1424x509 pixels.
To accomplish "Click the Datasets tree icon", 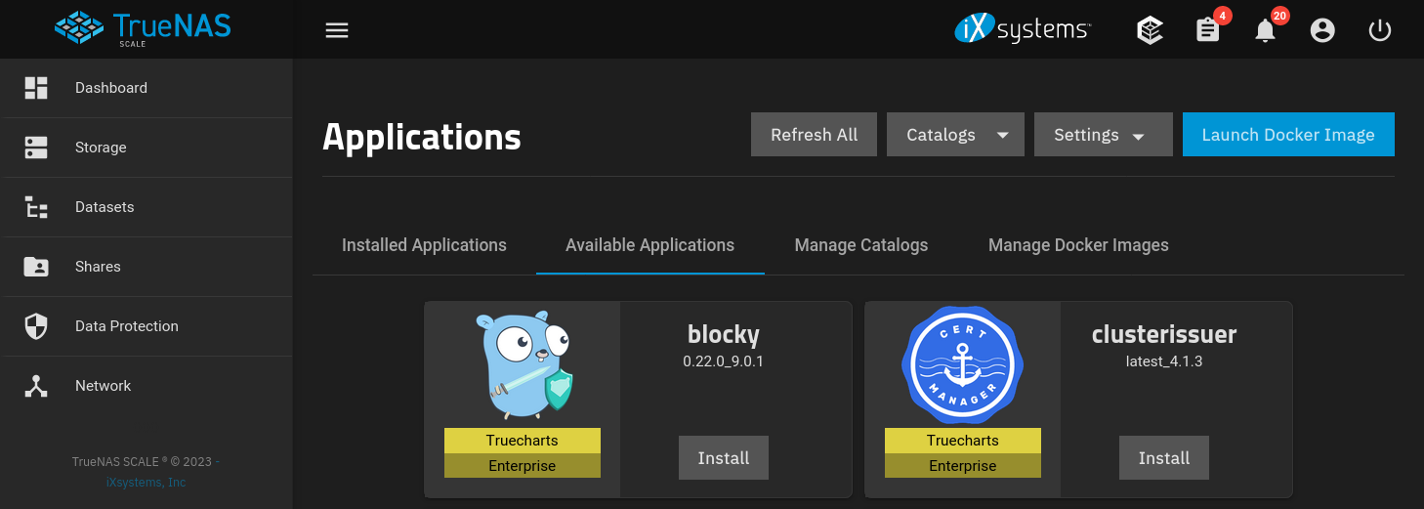I will [36, 207].
